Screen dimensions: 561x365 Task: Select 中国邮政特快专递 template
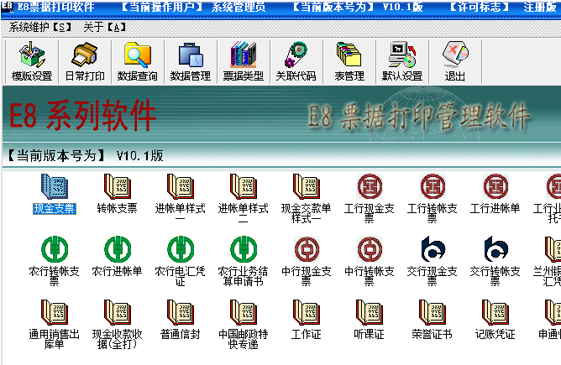pos(243,324)
